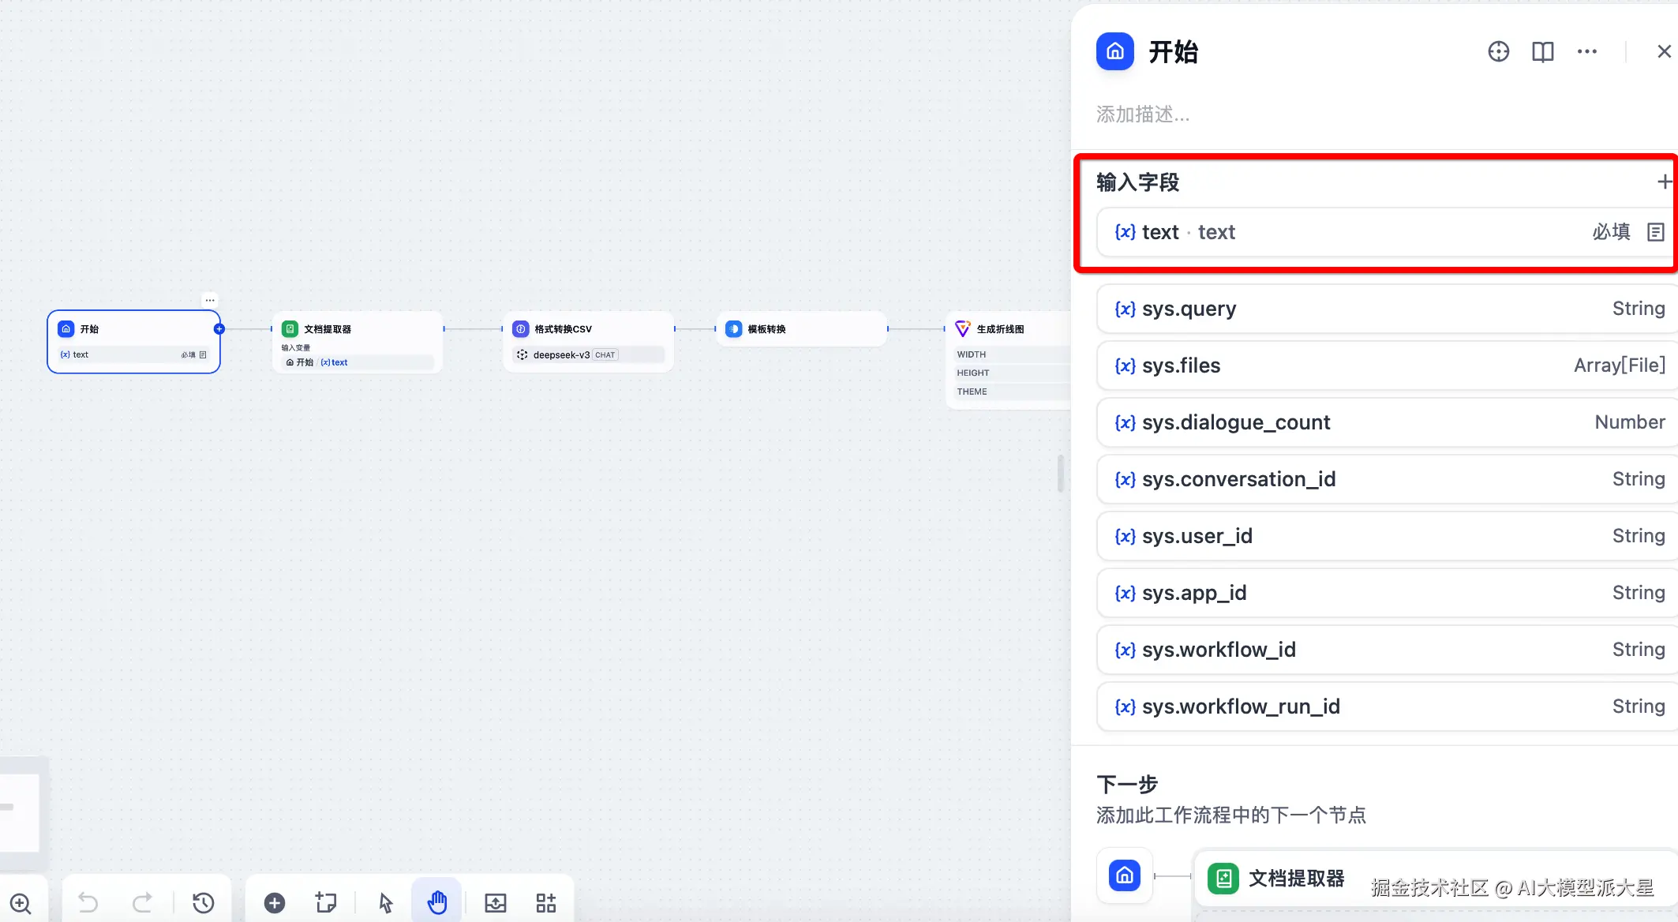Open the version history clock icon

(204, 902)
